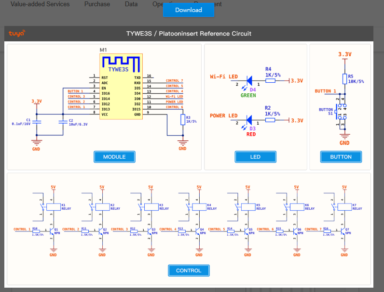384x292 pixels.
Task: Click the green Wi-Fi LED D4 symbol
Action: [249, 81]
